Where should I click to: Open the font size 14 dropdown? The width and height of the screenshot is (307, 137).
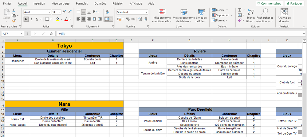(60, 12)
